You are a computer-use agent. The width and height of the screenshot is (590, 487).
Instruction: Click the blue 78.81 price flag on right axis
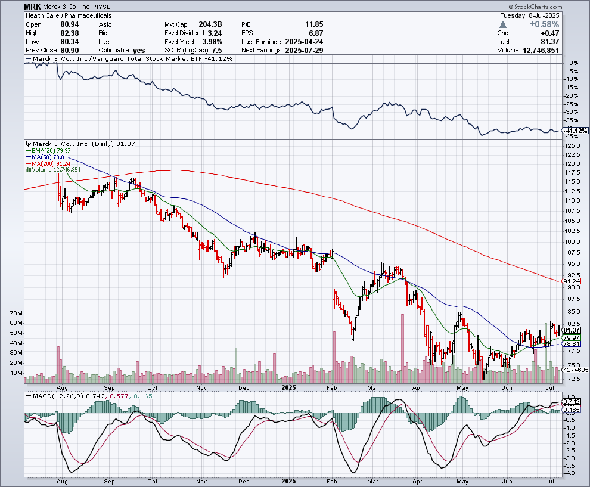572,344
